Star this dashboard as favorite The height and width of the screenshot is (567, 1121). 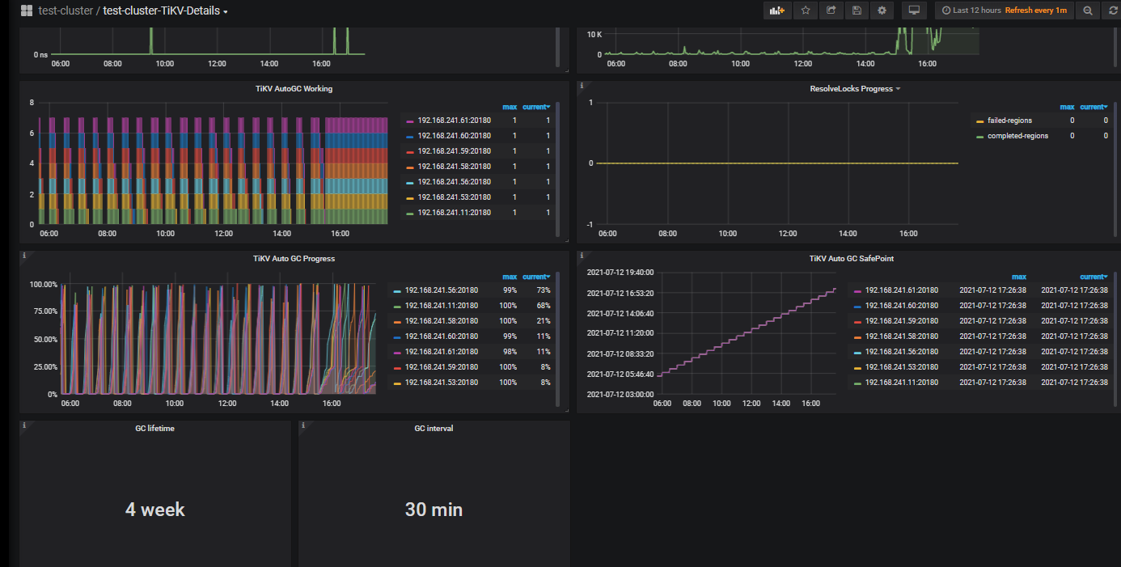(806, 11)
